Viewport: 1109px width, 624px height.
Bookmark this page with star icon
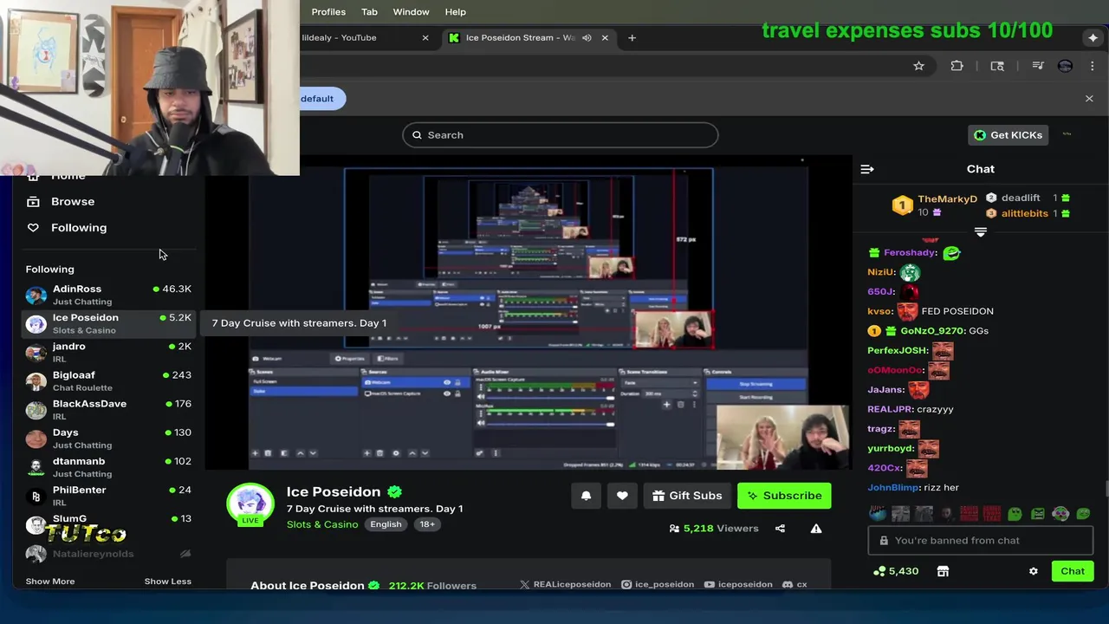918,66
